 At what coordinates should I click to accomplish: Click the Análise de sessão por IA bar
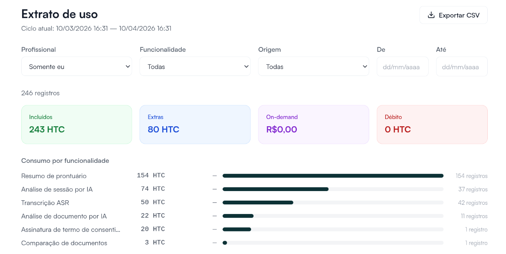coord(333,189)
